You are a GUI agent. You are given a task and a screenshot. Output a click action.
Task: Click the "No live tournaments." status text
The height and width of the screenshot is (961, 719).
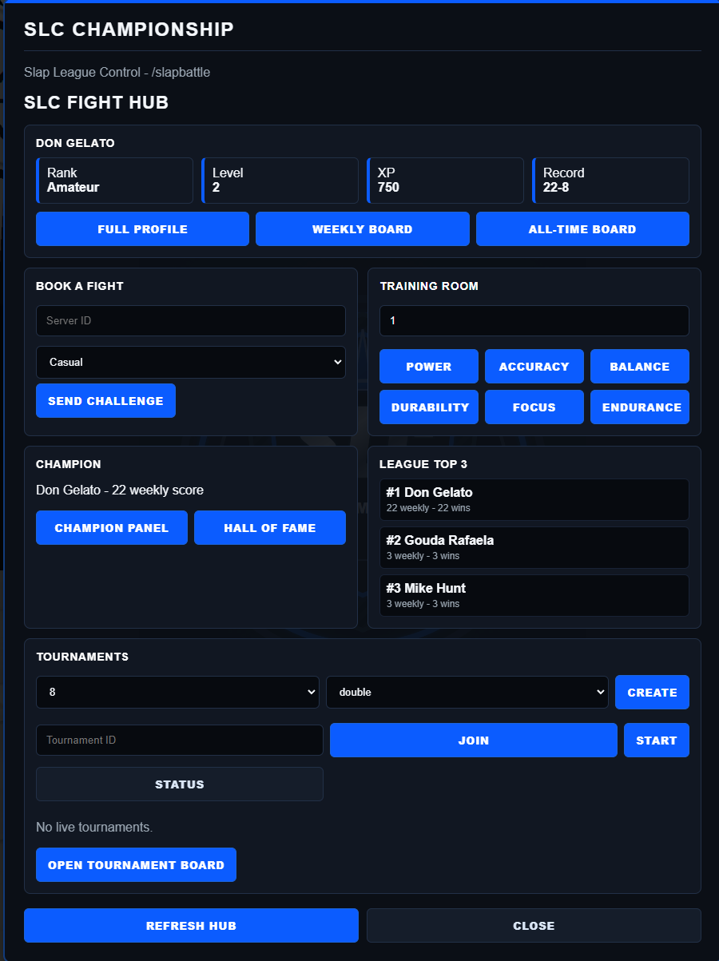click(94, 827)
